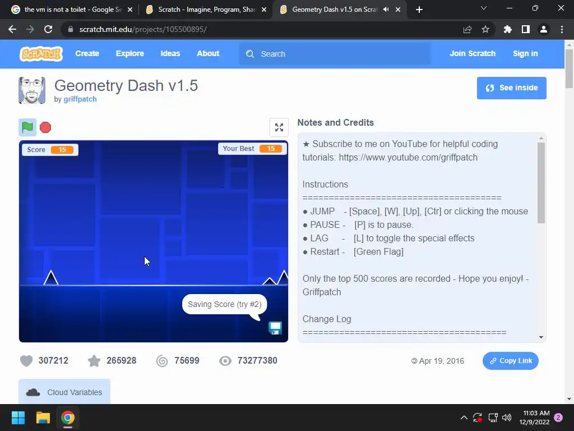The image size is (574, 431).
Task: Click the Chrome taskbar icon
Action: (x=68, y=418)
